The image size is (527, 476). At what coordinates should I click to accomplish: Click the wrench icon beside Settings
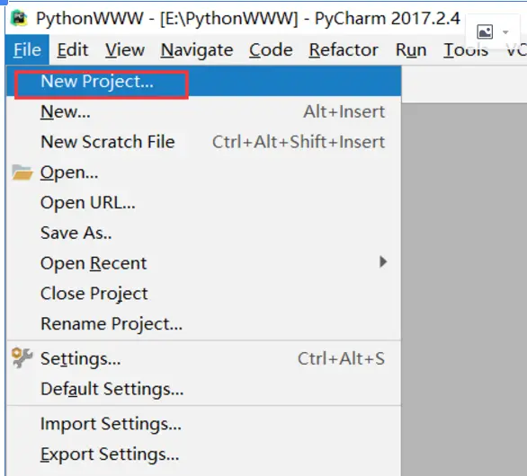coord(22,357)
